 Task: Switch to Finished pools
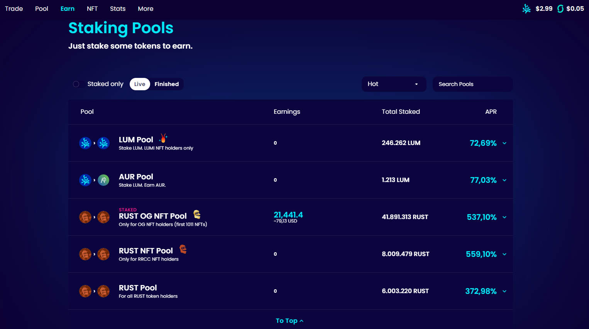click(166, 84)
